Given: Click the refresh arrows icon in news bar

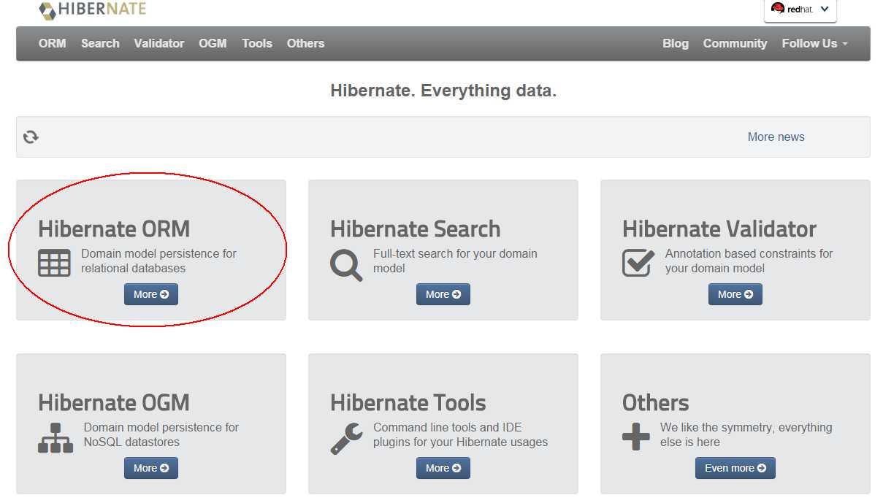Looking at the screenshot, I should 31,137.
